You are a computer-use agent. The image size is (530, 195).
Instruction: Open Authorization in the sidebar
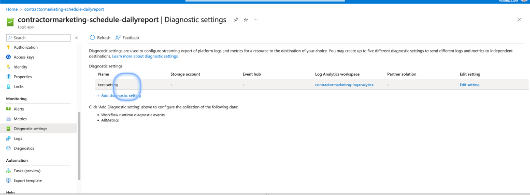pos(26,47)
